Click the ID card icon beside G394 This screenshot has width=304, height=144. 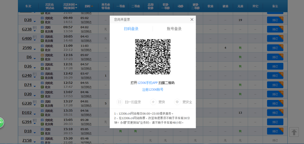point(35,120)
